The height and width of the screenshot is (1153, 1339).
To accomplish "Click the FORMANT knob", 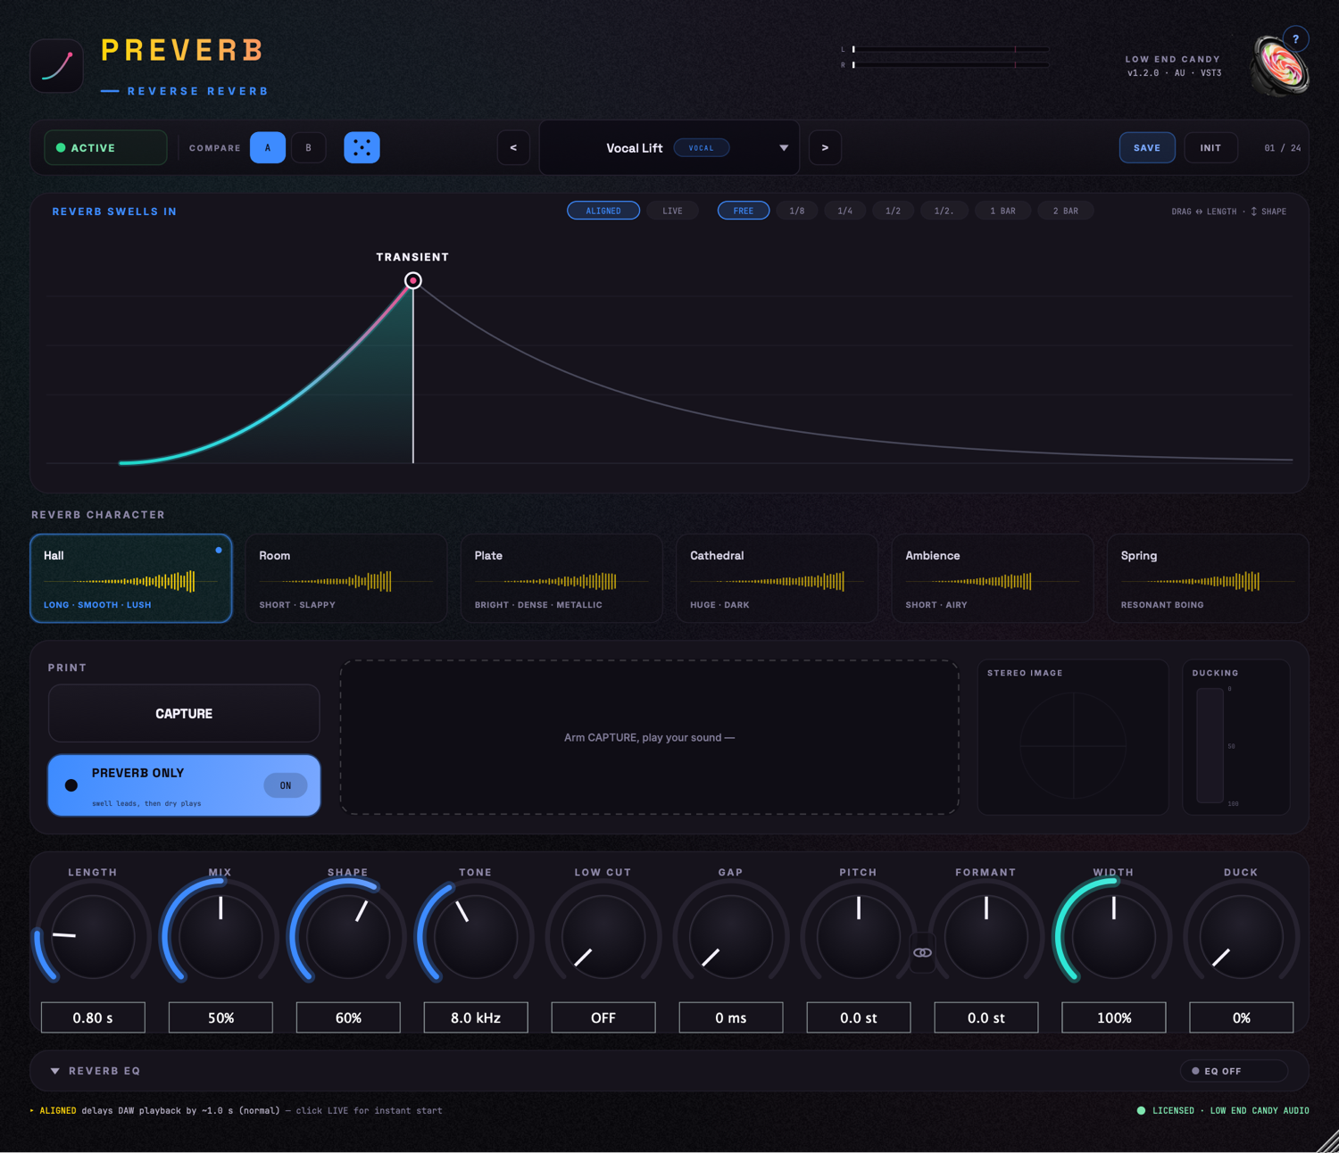I will [986, 936].
